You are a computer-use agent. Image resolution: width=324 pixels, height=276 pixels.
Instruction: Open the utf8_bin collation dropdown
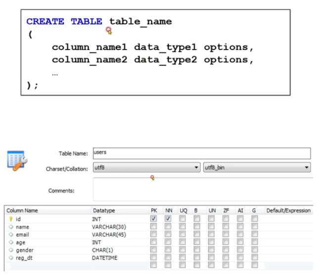pyautogui.click(x=257, y=167)
